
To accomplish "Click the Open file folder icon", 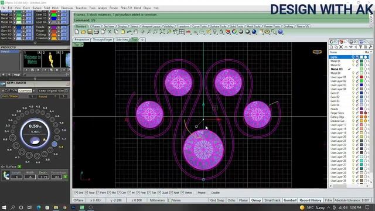I will click(83, 32).
